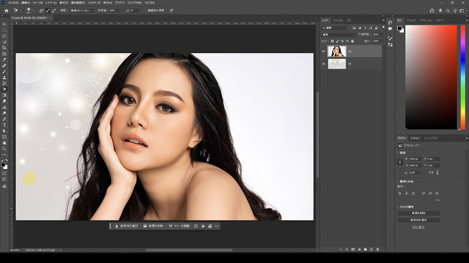Select the Hand tool
Image resolution: width=469 pixels, height=263 pixels.
point(4,143)
